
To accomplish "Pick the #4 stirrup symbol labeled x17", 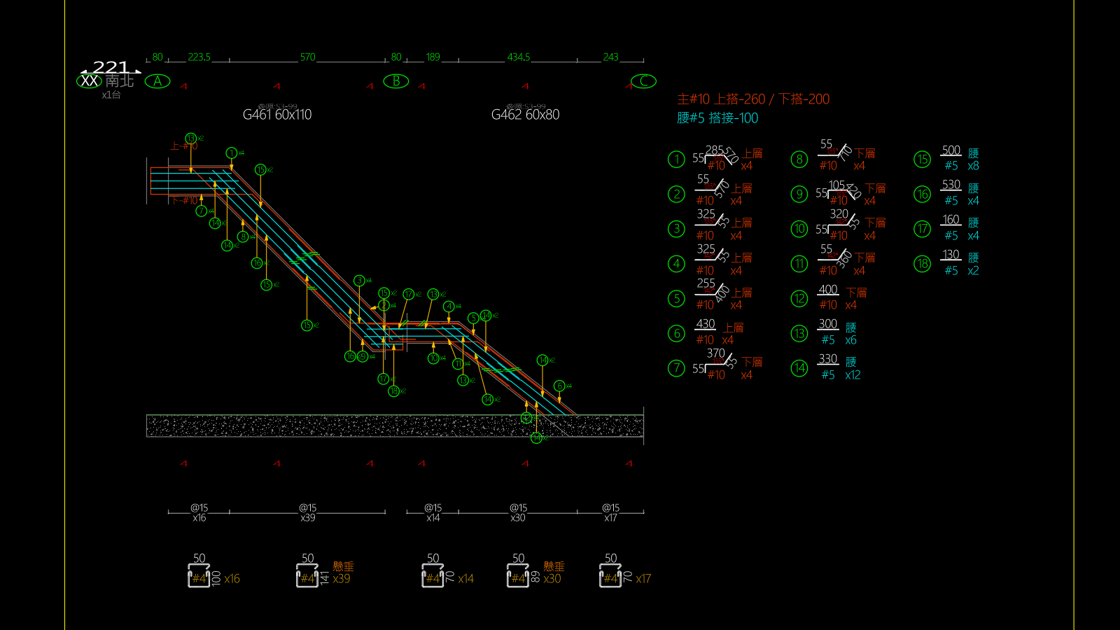I will click(610, 577).
